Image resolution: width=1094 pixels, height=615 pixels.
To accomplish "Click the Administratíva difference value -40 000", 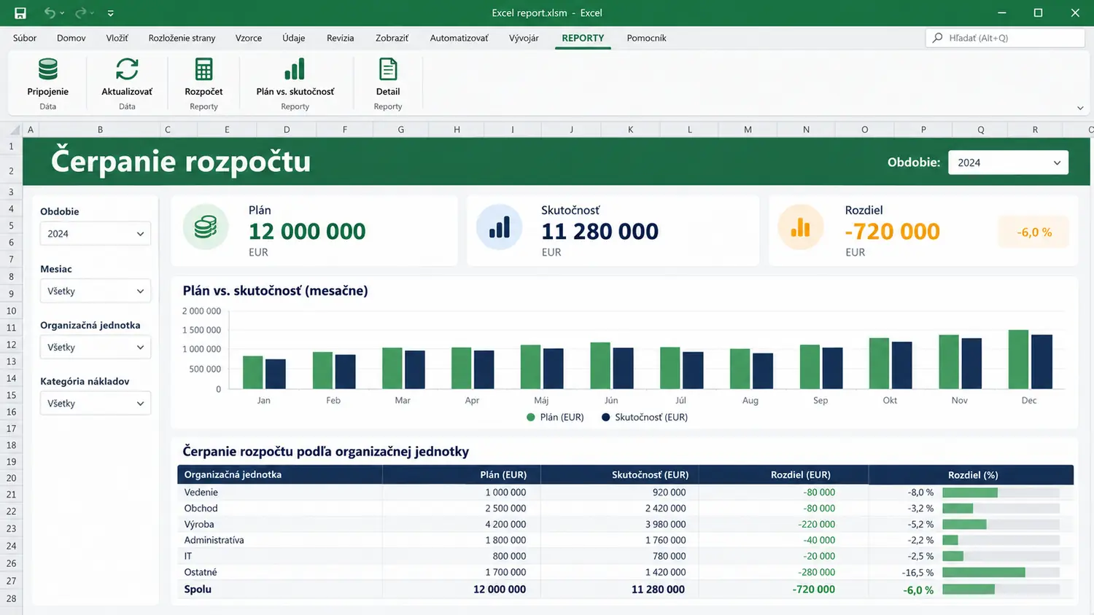I will 820,540.
